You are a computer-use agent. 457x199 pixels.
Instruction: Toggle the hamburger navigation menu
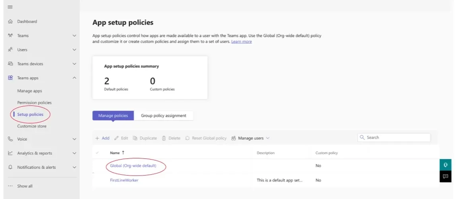point(10,7)
